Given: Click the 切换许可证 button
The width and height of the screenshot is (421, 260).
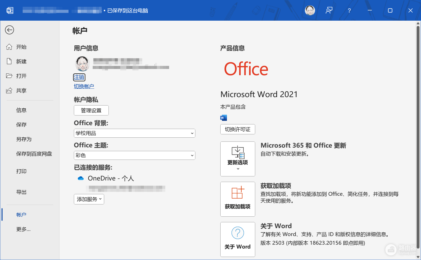Looking at the screenshot, I should 238,129.
